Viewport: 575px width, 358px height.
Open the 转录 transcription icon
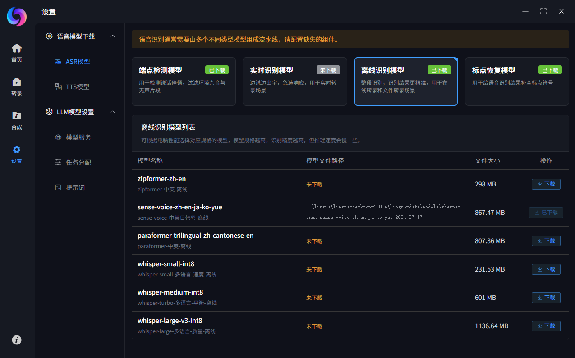[17, 82]
